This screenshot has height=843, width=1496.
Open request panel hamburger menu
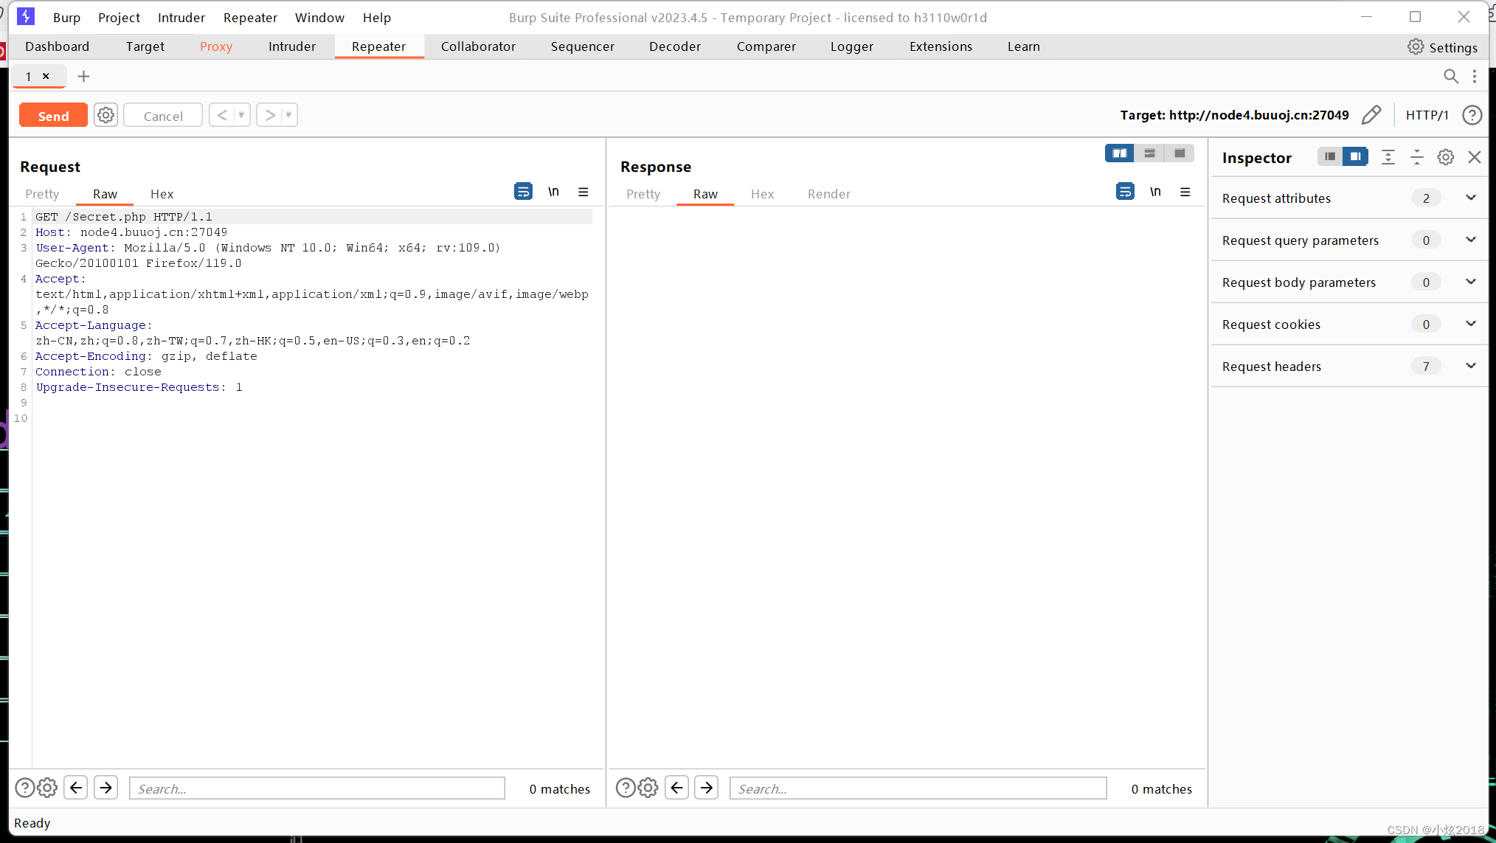click(x=583, y=192)
